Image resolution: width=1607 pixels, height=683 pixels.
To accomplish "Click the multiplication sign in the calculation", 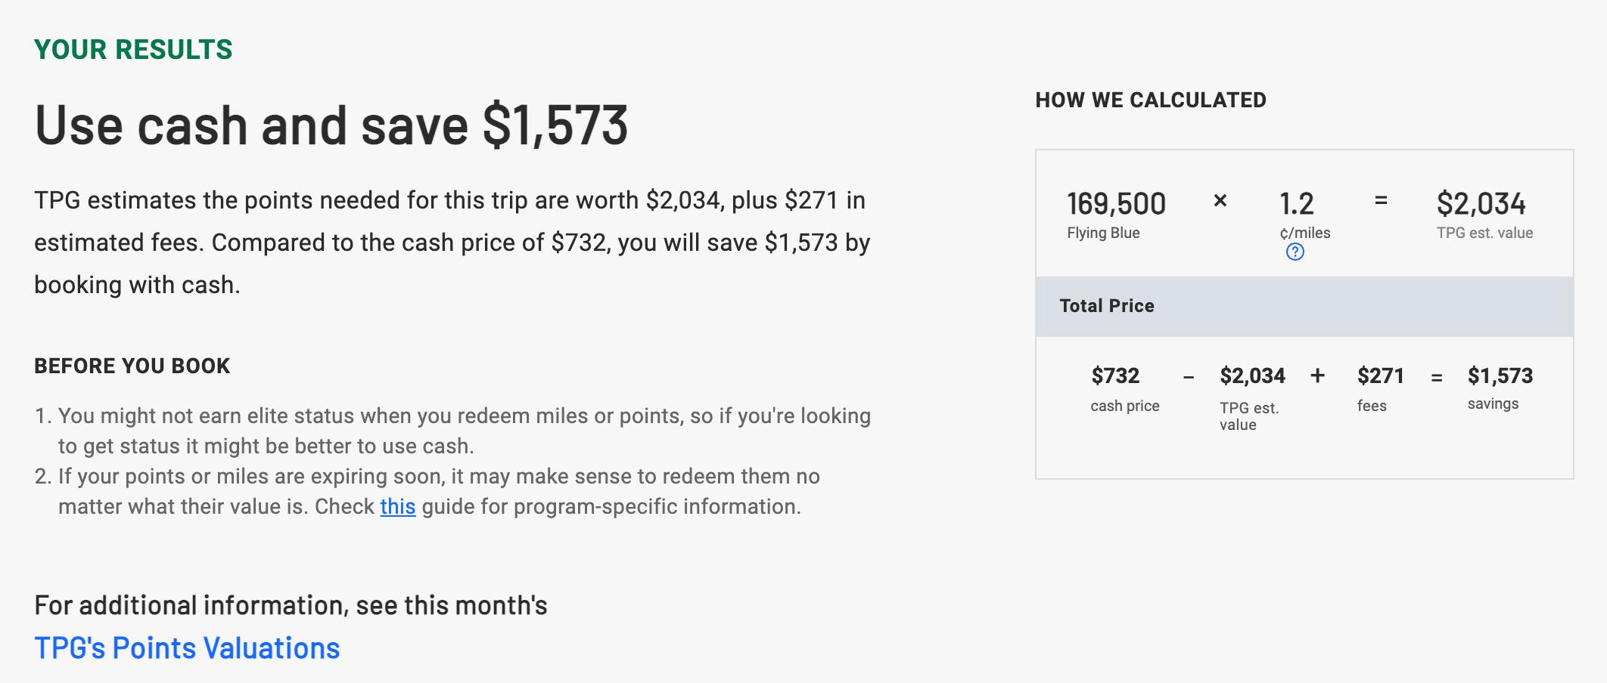I will point(1220,201).
